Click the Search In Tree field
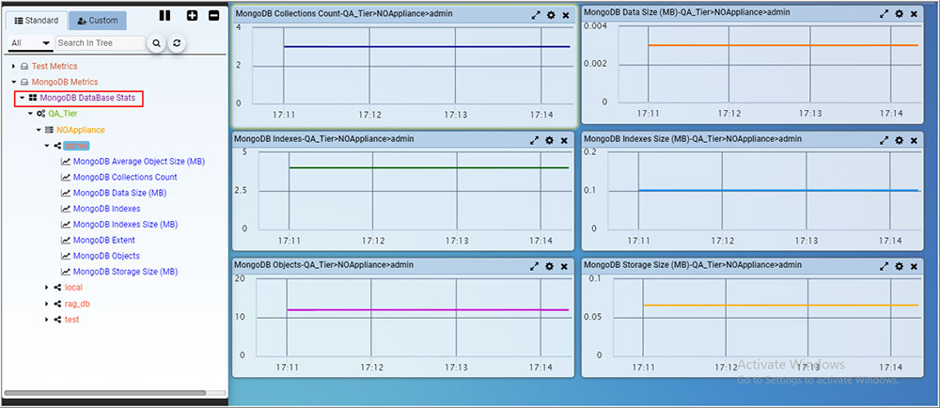 coord(101,43)
